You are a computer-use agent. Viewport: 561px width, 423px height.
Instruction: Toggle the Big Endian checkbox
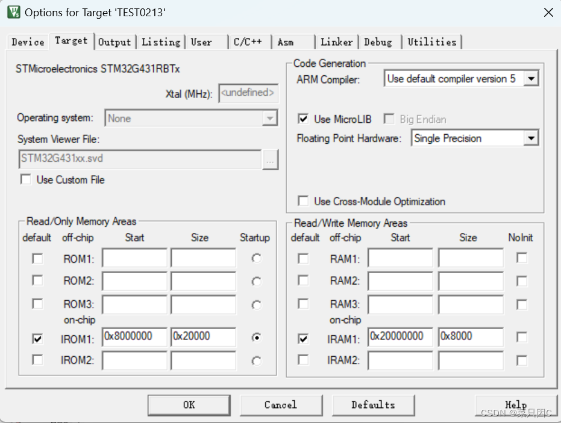pos(389,119)
